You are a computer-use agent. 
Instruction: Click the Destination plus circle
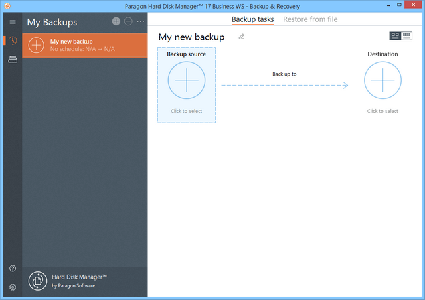(382, 80)
